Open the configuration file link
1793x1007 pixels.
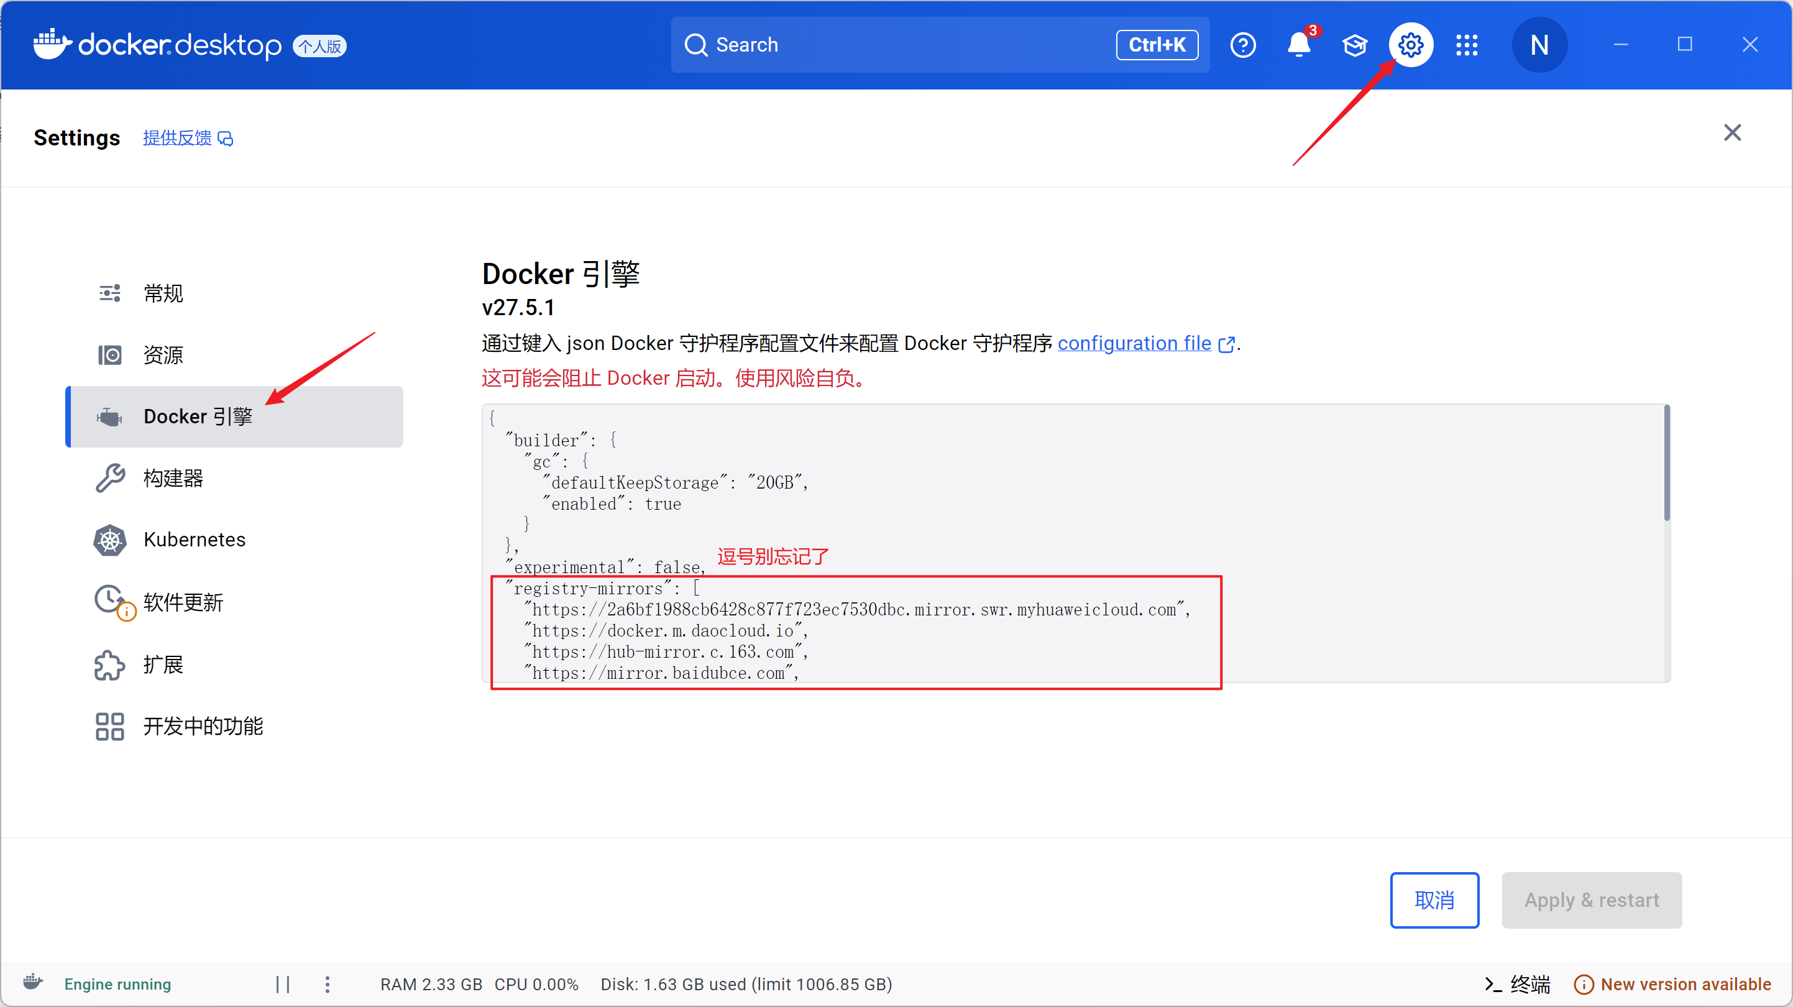click(1134, 343)
